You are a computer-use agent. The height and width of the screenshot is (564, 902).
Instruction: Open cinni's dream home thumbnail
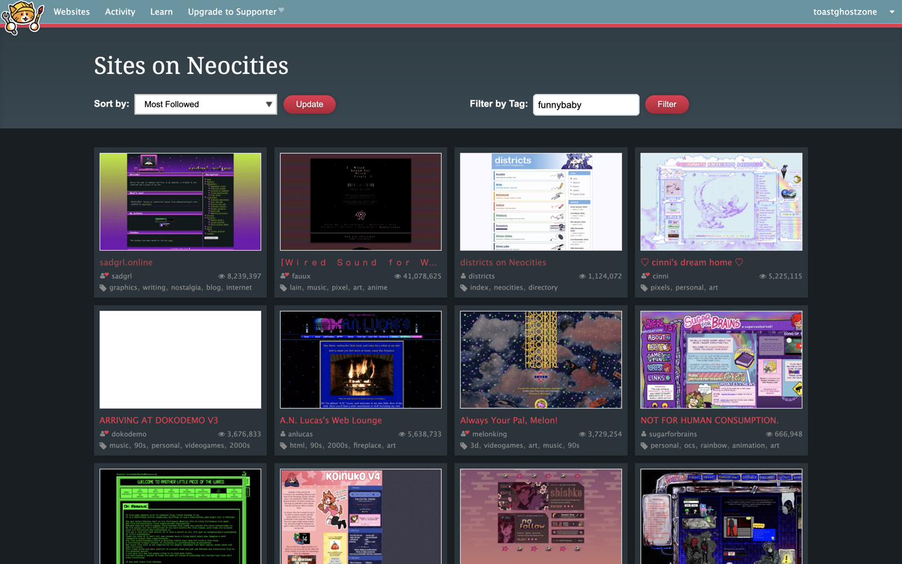pos(722,202)
